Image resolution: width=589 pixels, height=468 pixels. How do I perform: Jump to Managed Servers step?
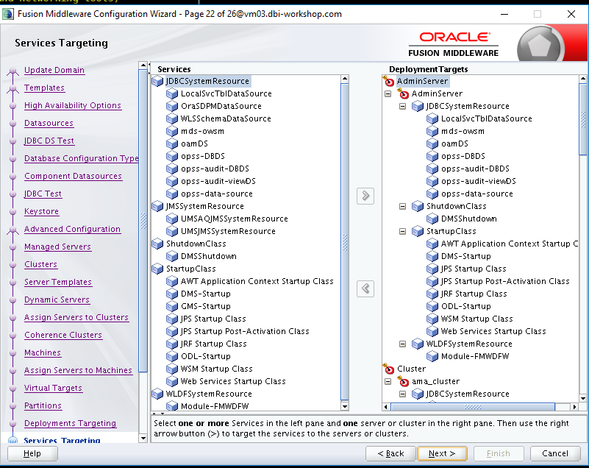click(58, 247)
